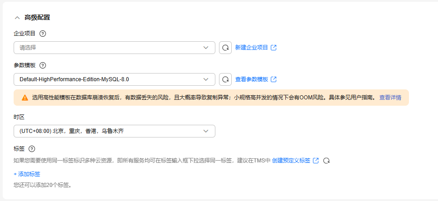Open the 新建企业项目 link
This screenshot has height=201, width=438.
pos(251,48)
